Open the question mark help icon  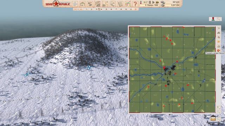135,4
